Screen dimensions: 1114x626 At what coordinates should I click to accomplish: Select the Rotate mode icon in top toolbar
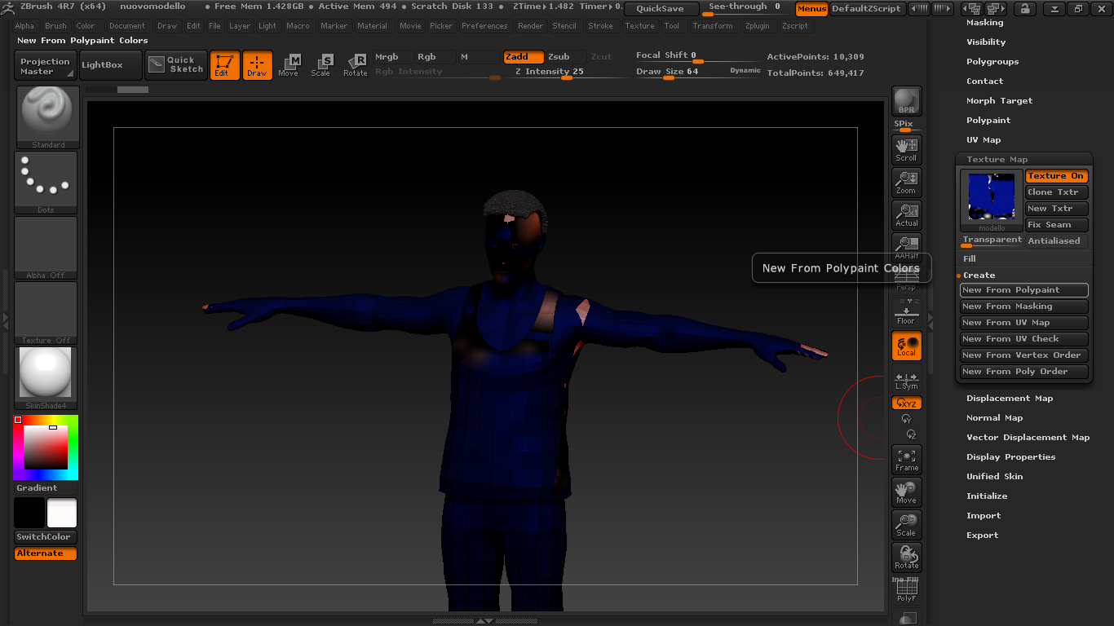(355, 64)
